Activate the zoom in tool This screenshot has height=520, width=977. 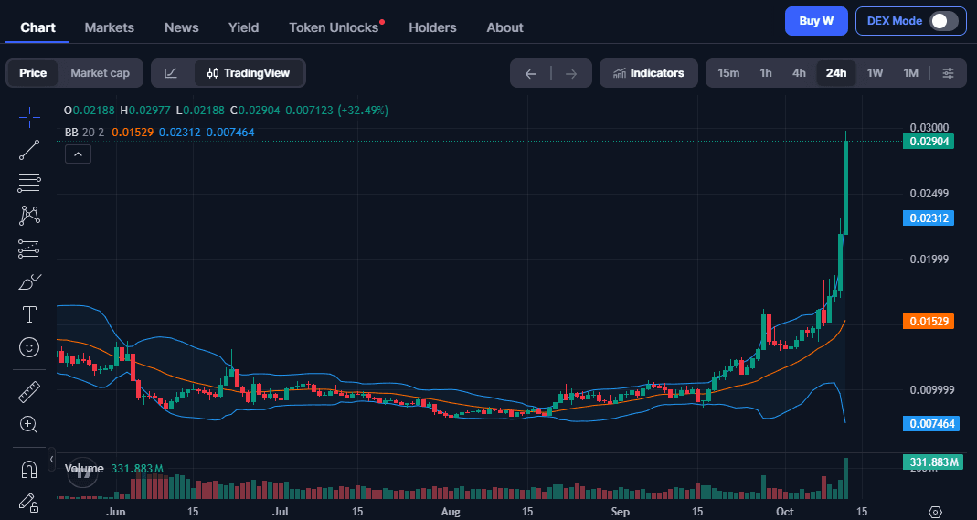[x=29, y=425]
